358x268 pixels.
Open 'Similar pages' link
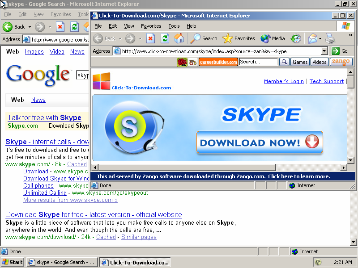pos(139,237)
